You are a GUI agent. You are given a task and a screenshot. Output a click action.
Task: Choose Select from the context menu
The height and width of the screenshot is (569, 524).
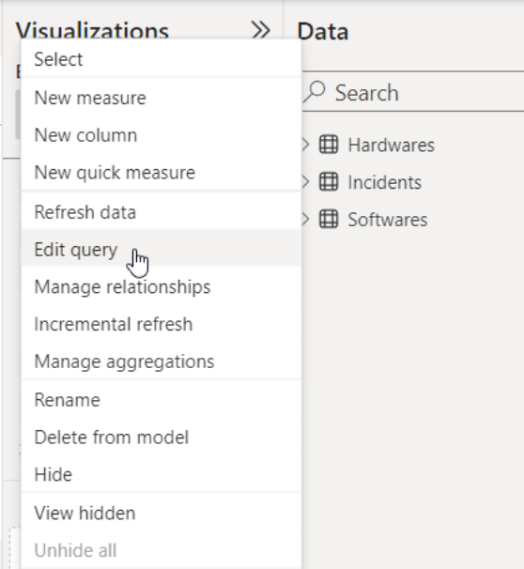pyautogui.click(x=162, y=59)
